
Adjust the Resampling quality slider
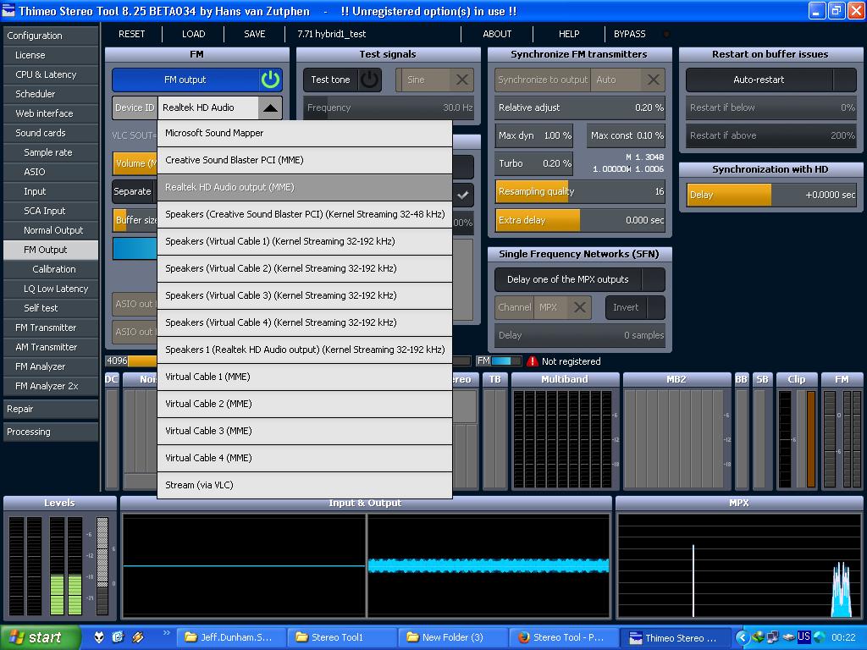click(x=580, y=191)
